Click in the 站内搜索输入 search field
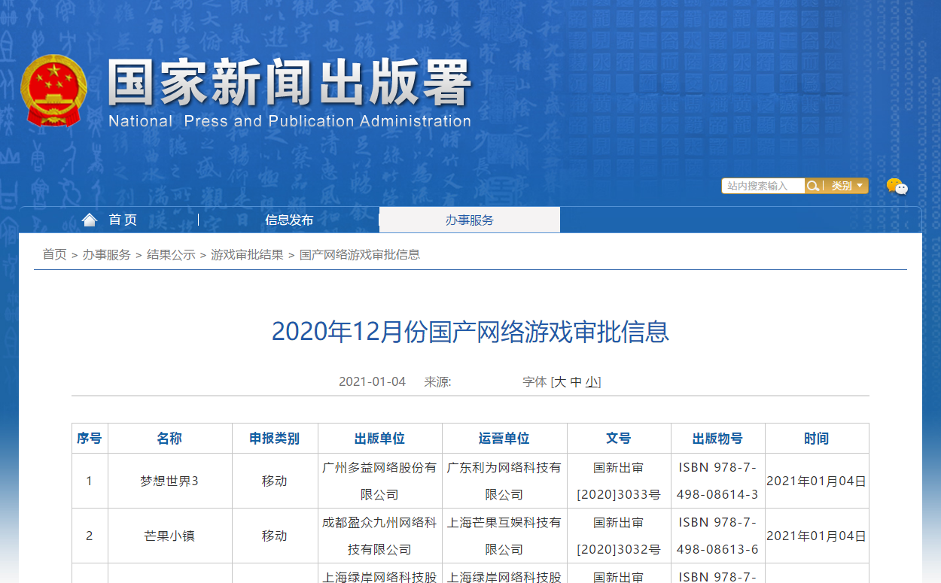This screenshot has width=941, height=583. click(762, 186)
